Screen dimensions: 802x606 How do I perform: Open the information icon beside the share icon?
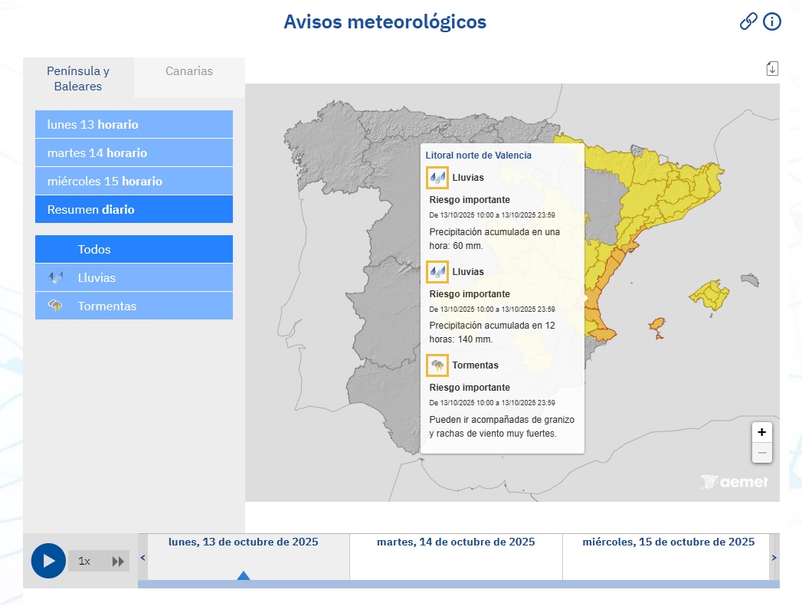click(771, 21)
